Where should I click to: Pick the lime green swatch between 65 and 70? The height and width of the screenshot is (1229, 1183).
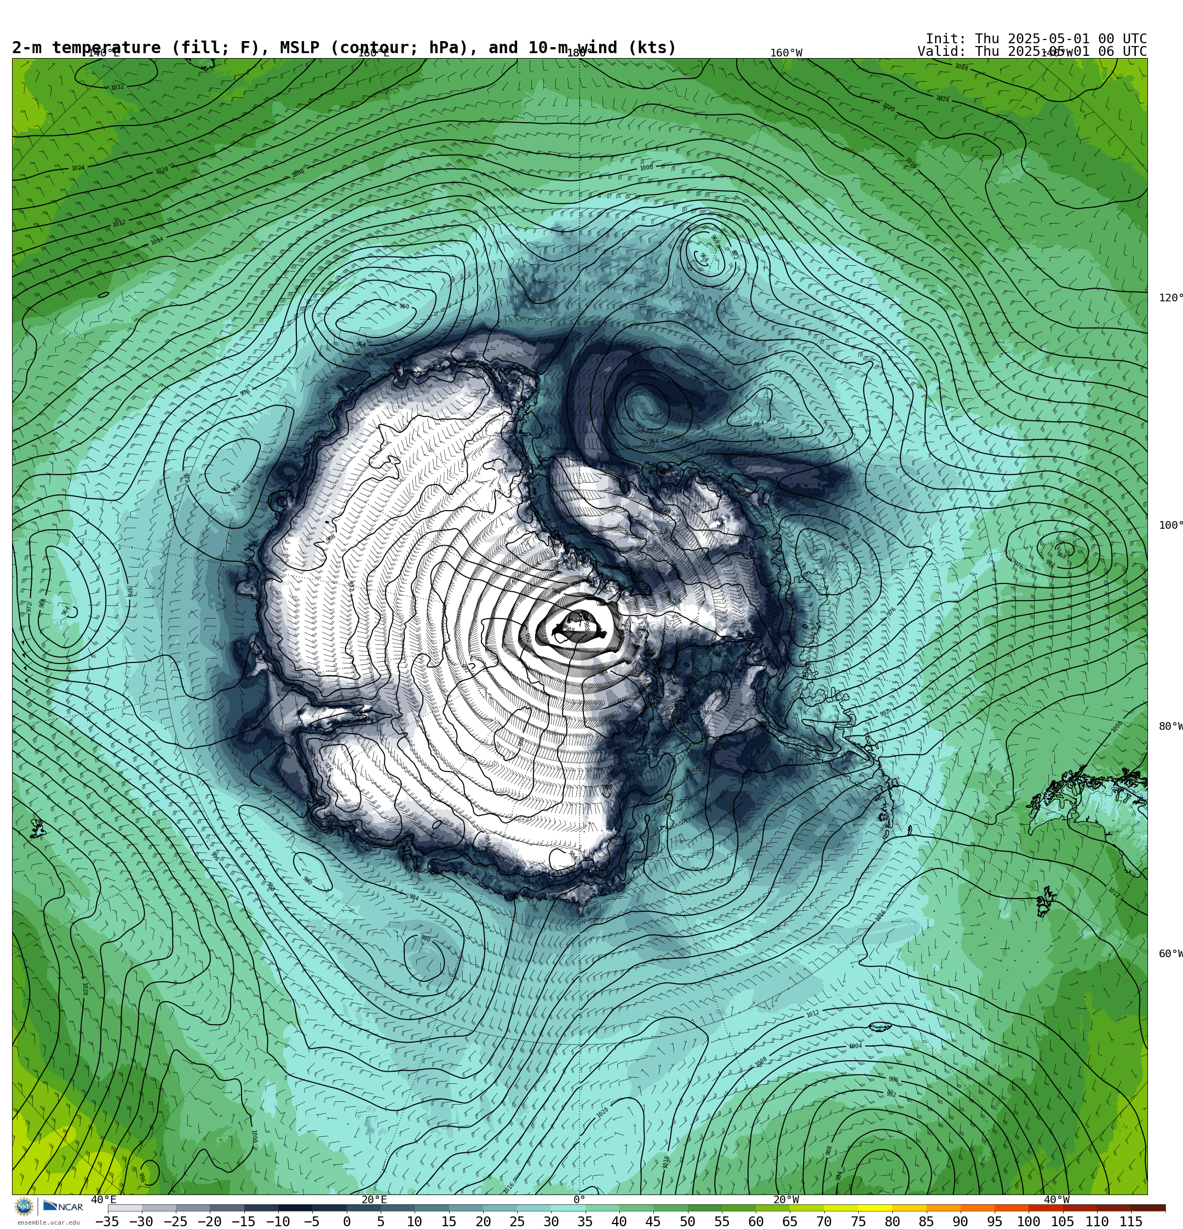(x=807, y=1208)
